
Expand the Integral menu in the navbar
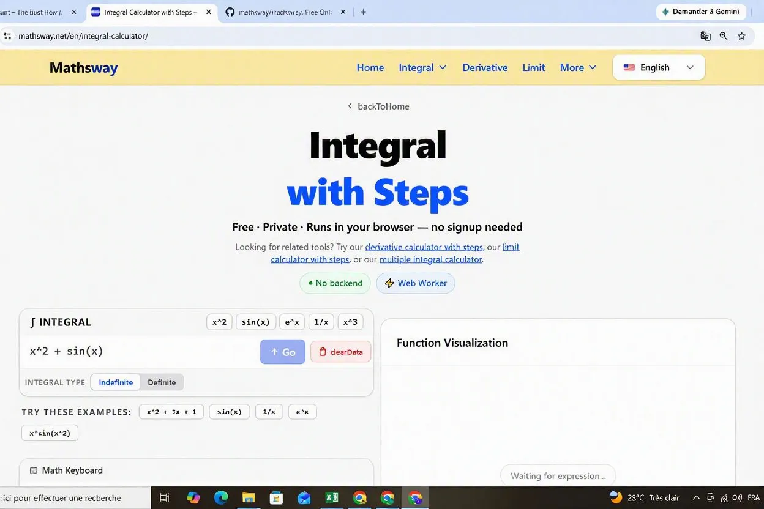(x=422, y=67)
